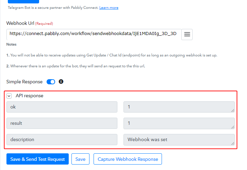Click Capture Webhook Response button

pos(128,159)
